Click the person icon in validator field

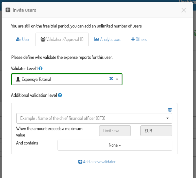18,79
